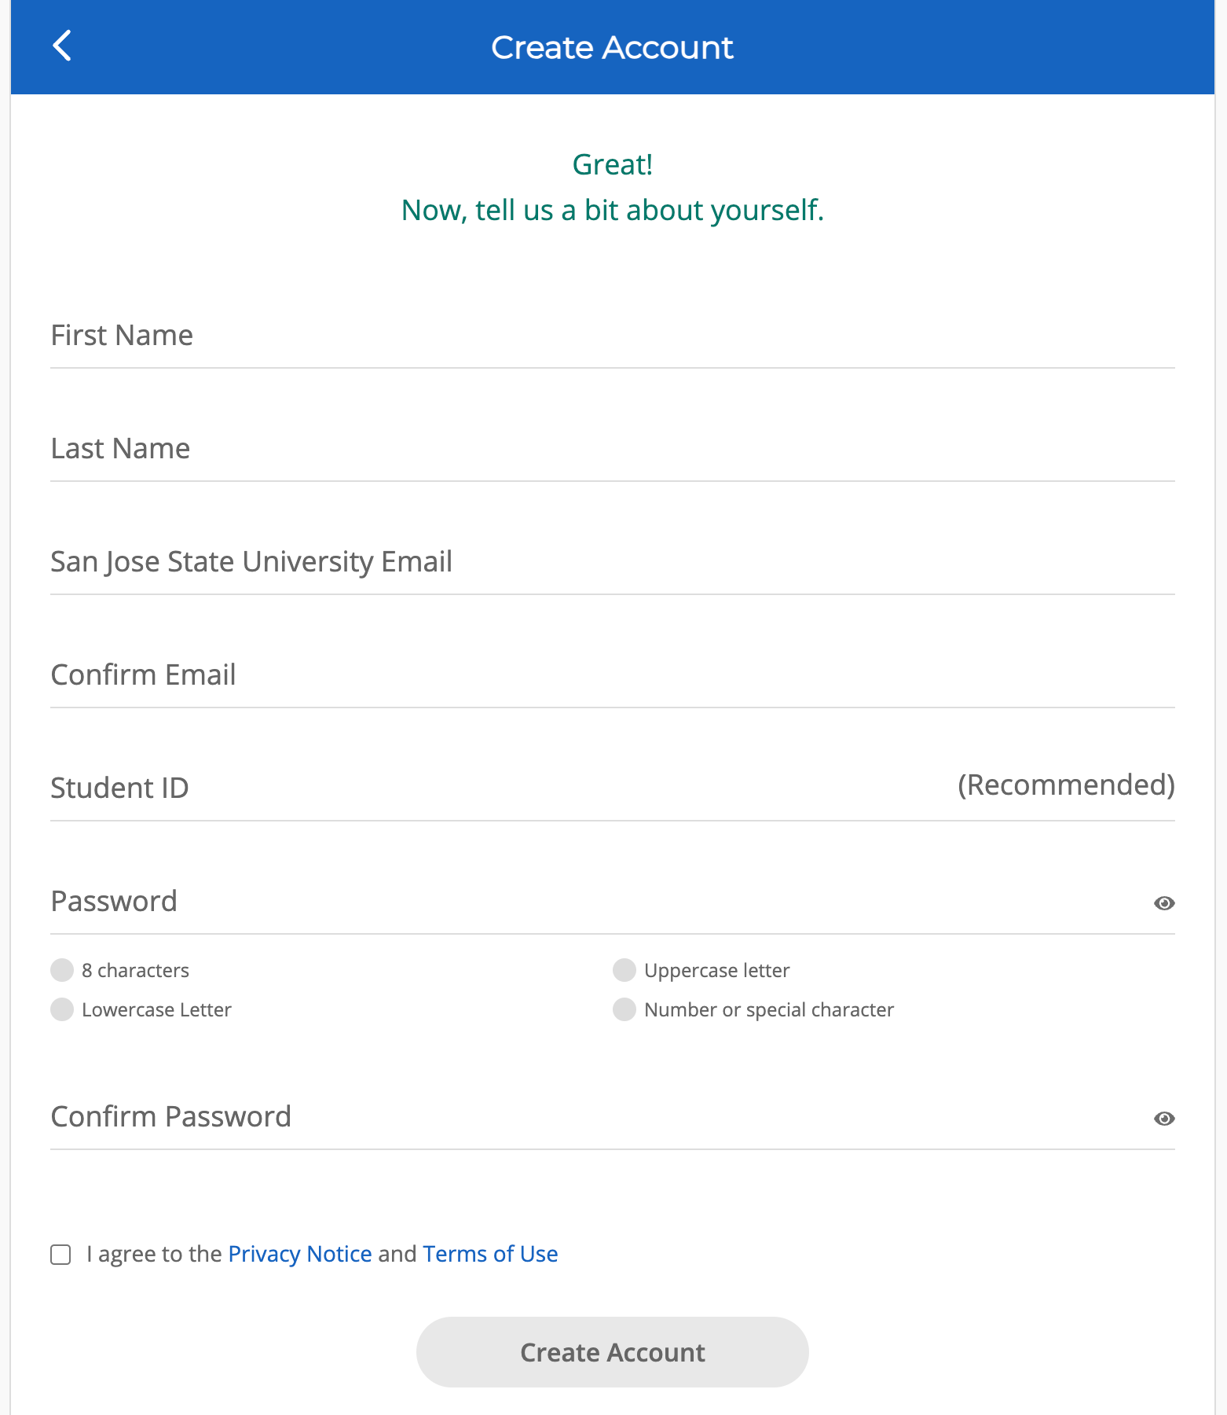The height and width of the screenshot is (1415, 1227).
Task: Reveal the Confirm Password using its eye icon
Action: 1165,1118
